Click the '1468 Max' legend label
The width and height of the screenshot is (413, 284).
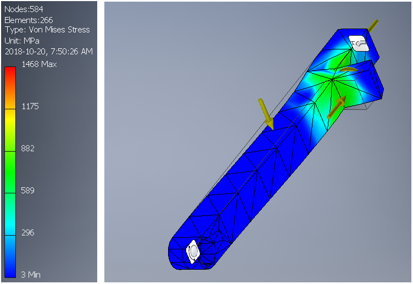(x=39, y=64)
